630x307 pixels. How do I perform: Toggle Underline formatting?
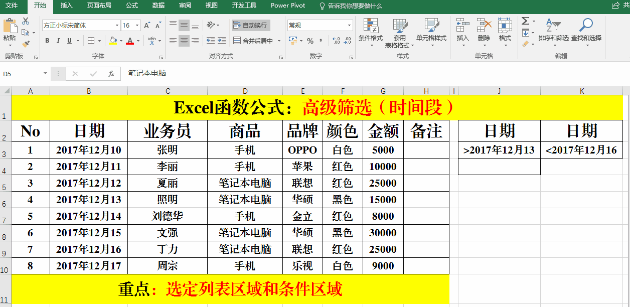pos(70,41)
